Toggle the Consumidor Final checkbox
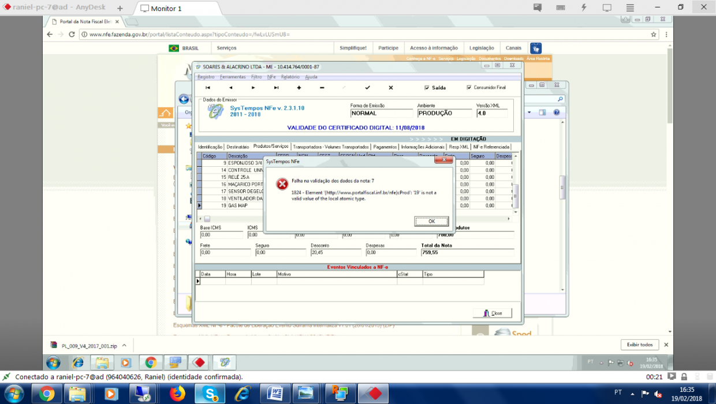 coord(469,88)
